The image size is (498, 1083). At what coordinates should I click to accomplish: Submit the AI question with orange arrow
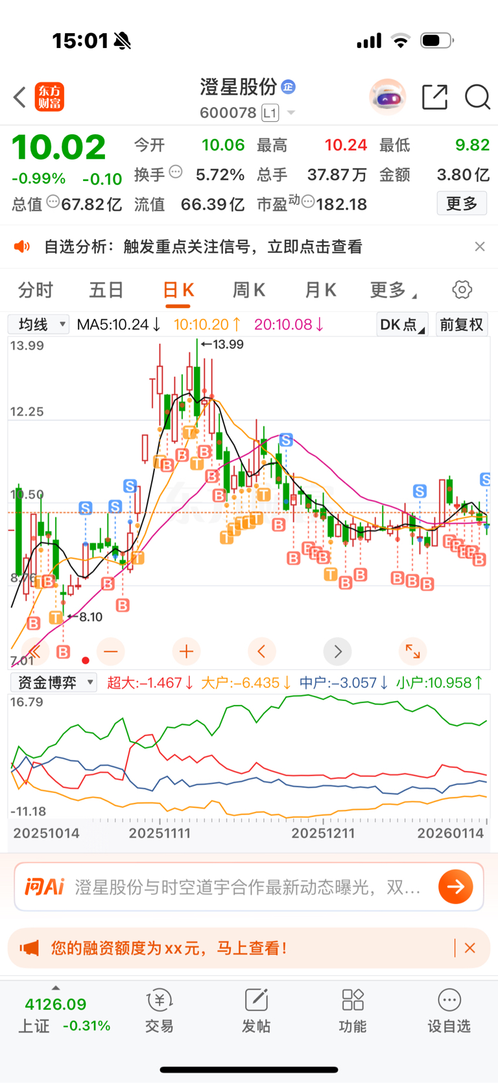click(x=456, y=887)
